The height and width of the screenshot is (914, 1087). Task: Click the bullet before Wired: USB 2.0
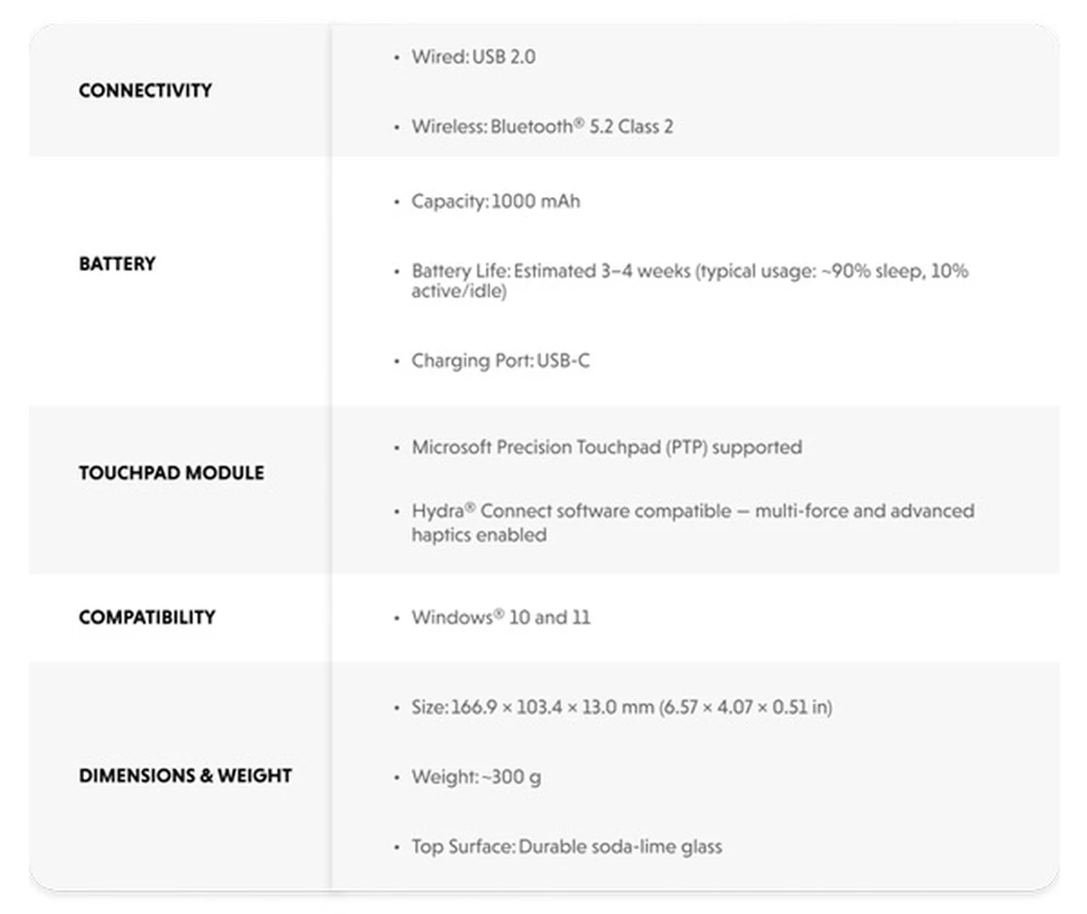pos(396,58)
